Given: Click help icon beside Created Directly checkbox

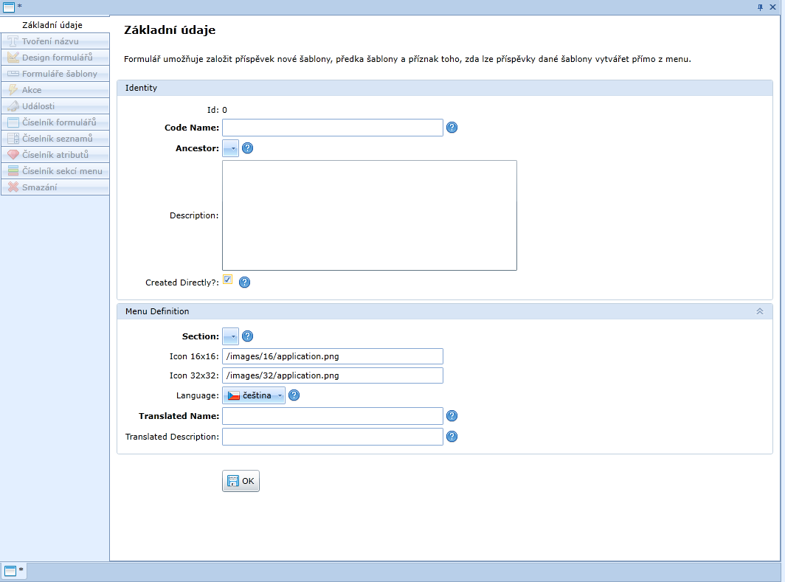Looking at the screenshot, I should tap(245, 282).
